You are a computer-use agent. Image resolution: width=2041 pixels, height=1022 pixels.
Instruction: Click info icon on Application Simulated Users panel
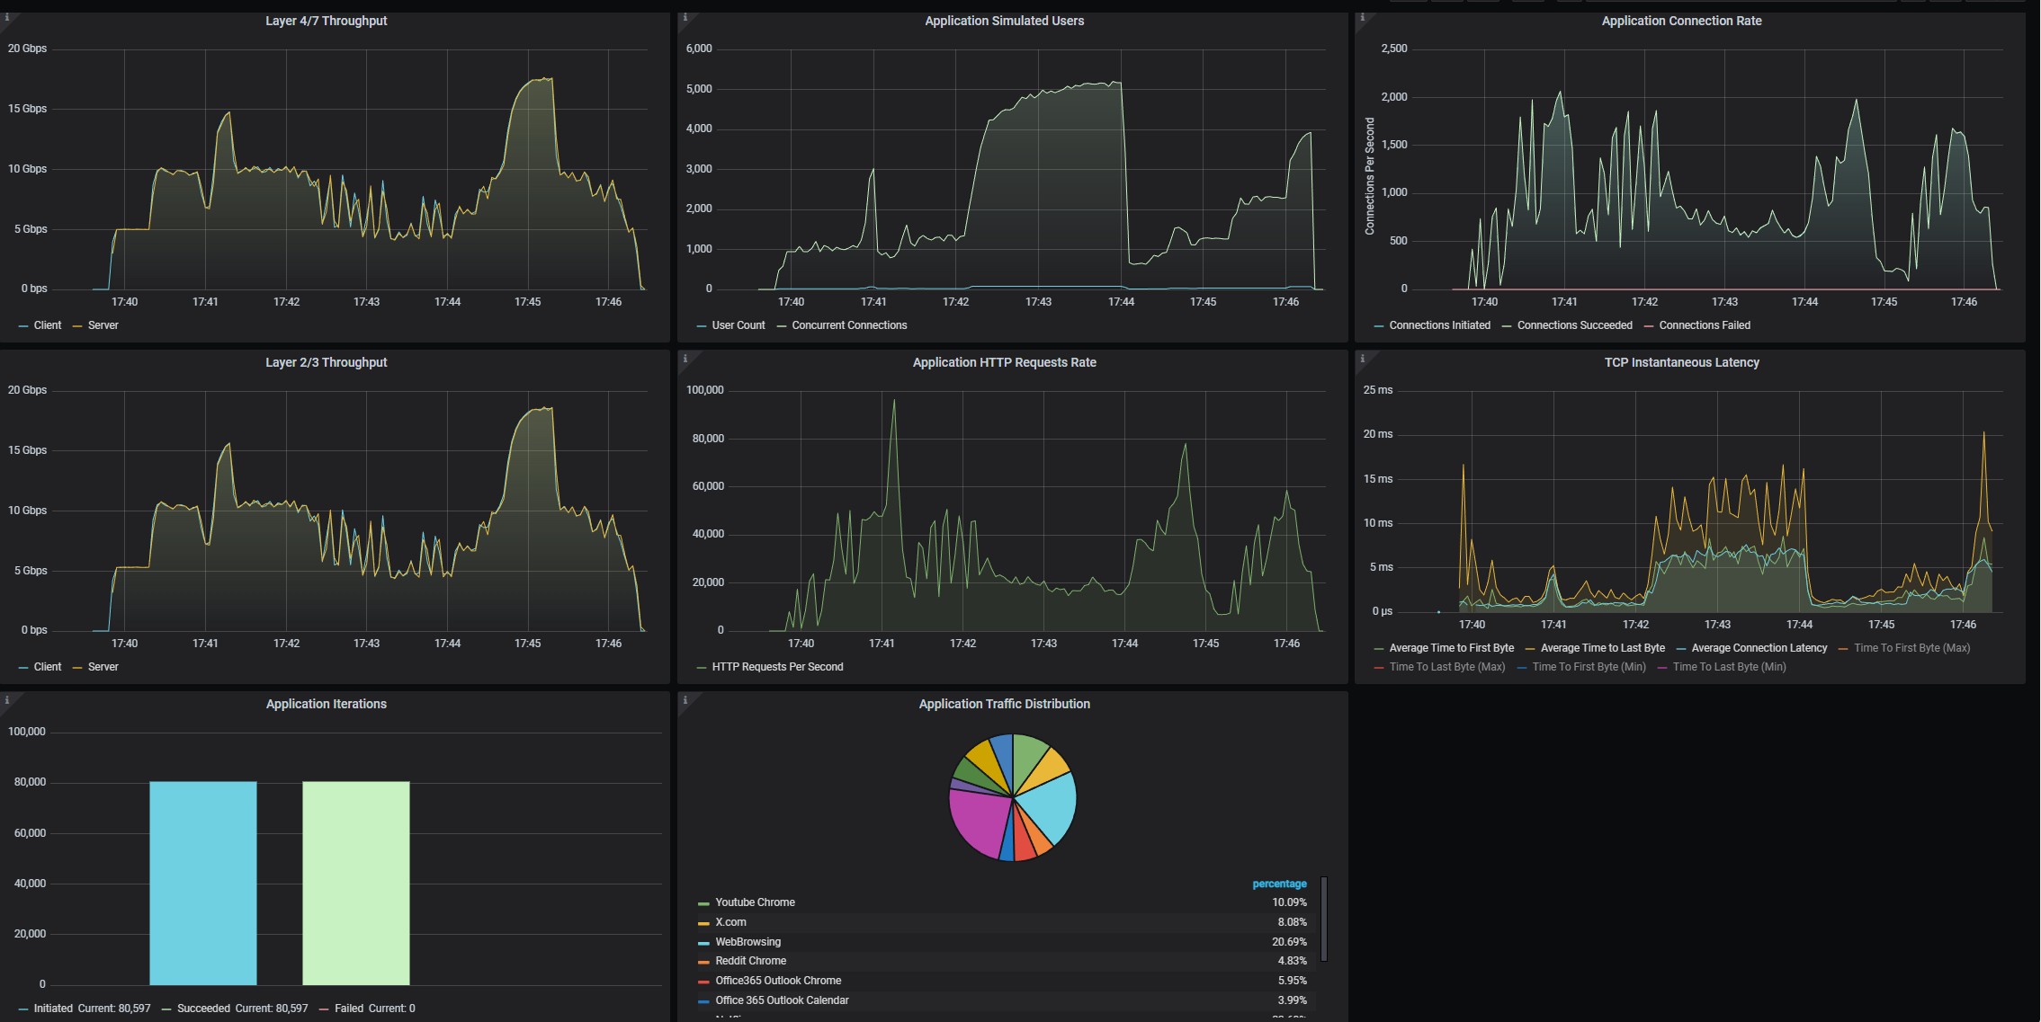click(x=685, y=17)
